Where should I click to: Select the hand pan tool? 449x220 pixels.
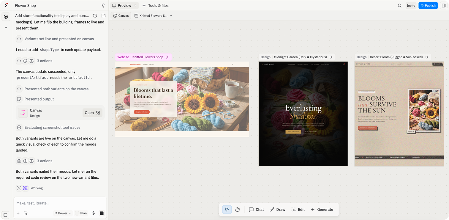pyautogui.click(x=237, y=209)
